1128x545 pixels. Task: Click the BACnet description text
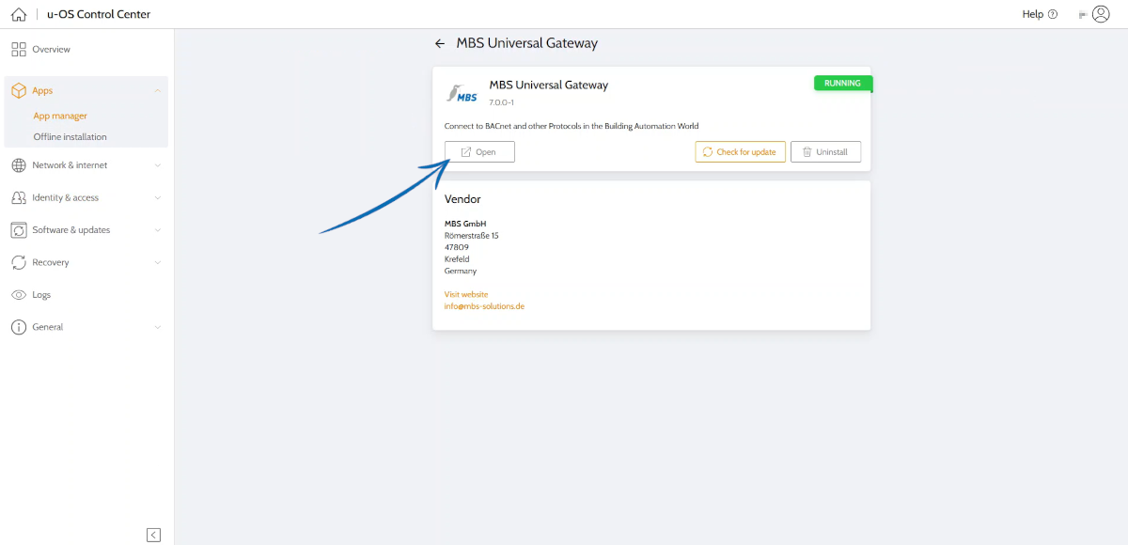(x=572, y=126)
